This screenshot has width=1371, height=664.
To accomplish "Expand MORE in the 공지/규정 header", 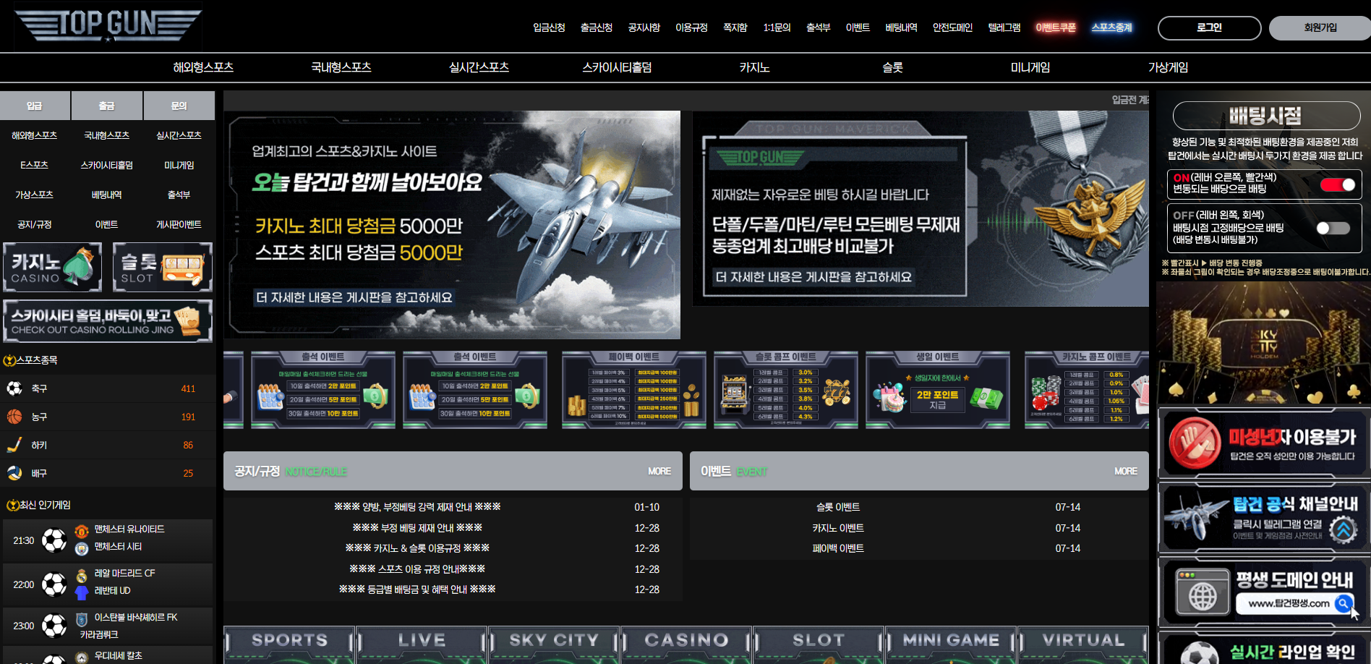I will coord(659,472).
